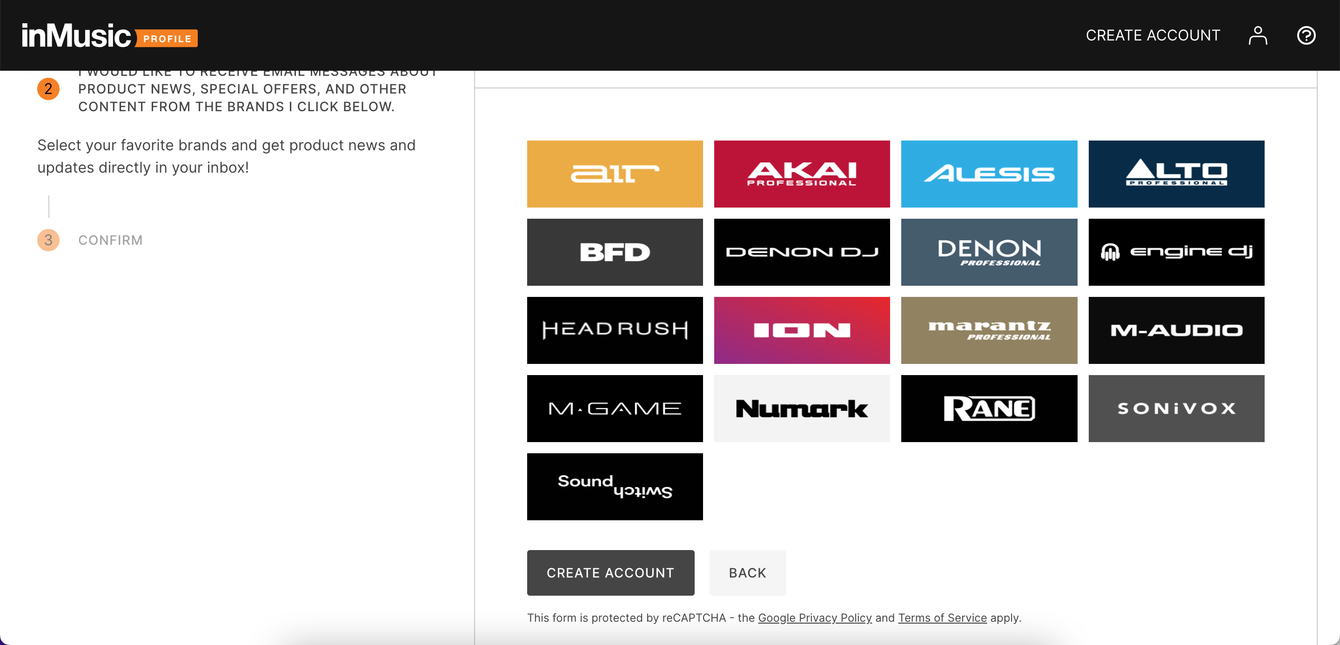Screen dimensions: 1340x645
Task: Choose the Sonivox brand tile
Action: tap(1176, 408)
